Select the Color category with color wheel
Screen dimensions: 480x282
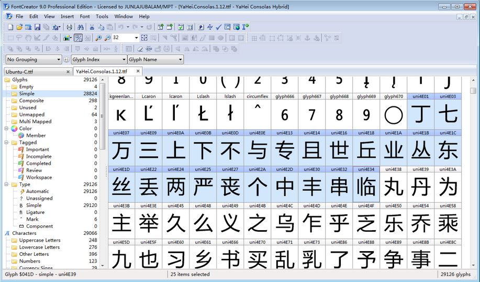[25, 128]
